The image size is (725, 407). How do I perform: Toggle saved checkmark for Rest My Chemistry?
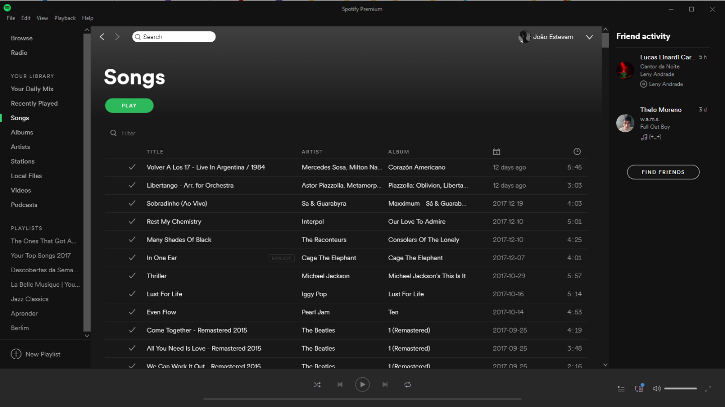coord(132,221)
